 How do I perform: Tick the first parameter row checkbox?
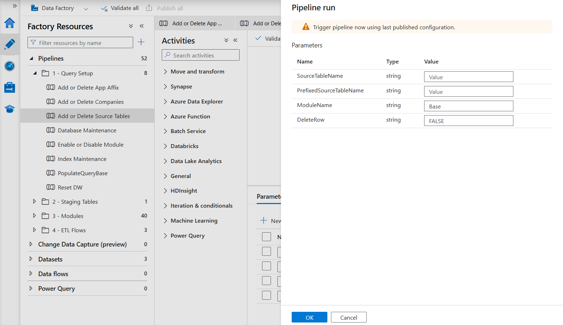[266, 251]
